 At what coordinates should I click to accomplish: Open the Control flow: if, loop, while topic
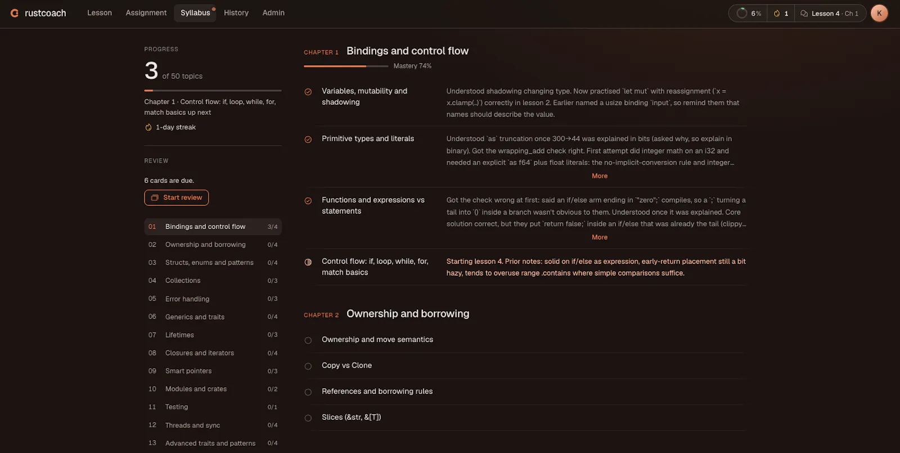coord(375,267)
